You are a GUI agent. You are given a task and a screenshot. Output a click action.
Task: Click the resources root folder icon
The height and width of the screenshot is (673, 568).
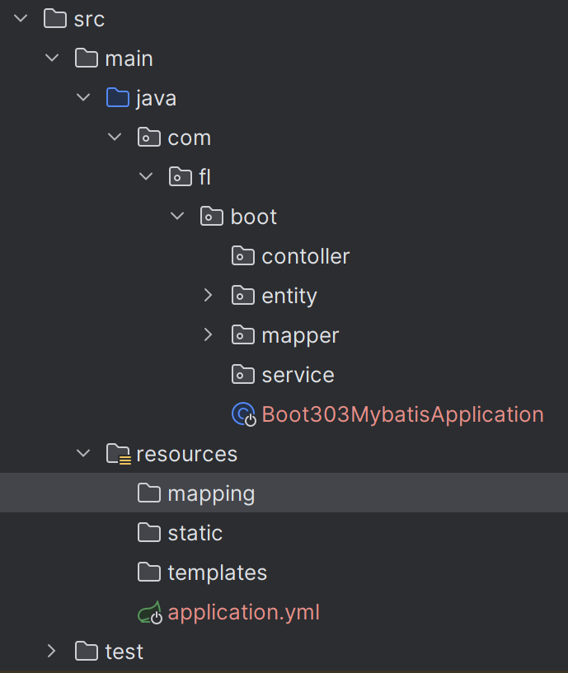tap(119, 454)
